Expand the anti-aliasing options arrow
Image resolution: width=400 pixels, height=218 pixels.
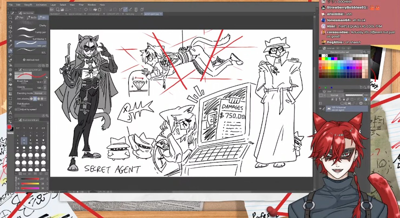tap(45, 99)
